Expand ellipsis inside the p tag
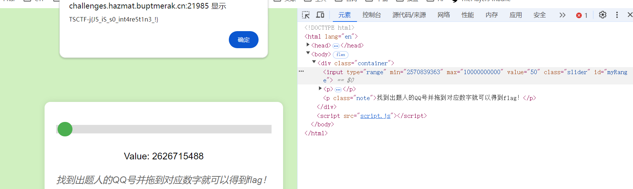Screen dimensions: 633x189 pos(338,90)
